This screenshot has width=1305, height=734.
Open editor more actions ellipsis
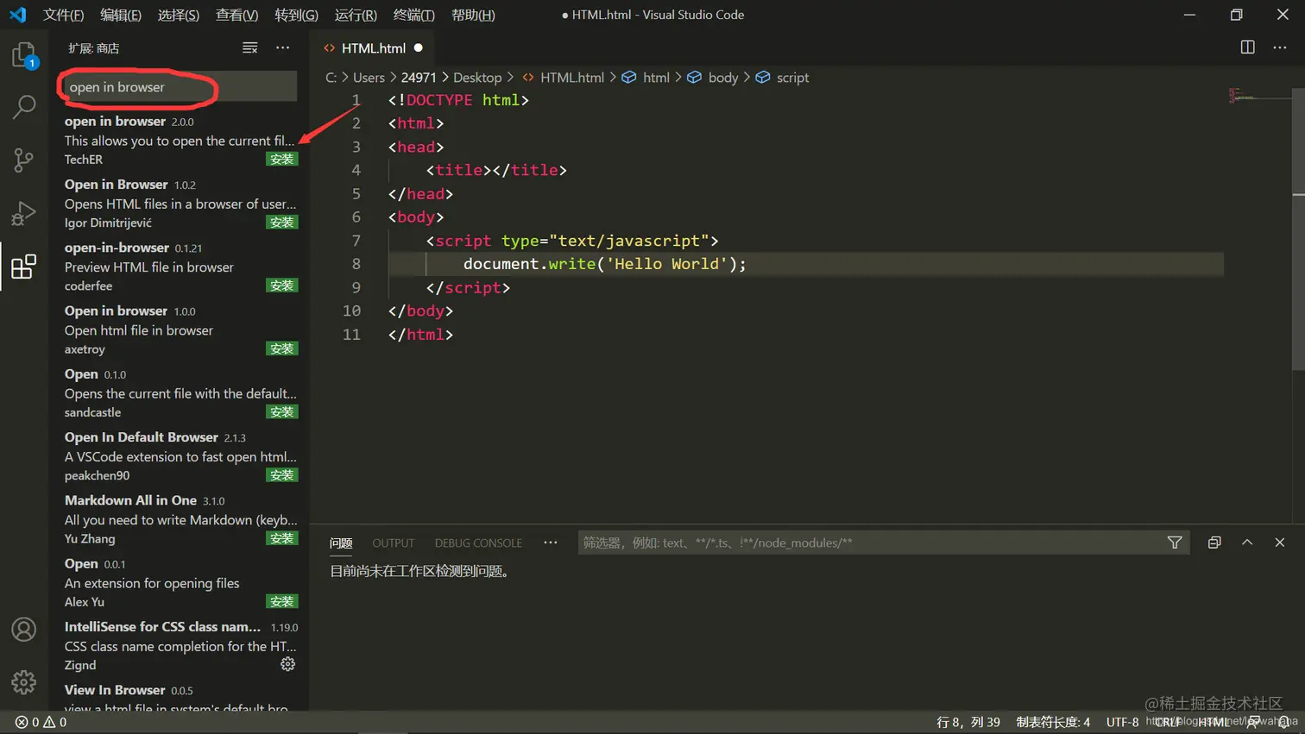point(1280,47)
